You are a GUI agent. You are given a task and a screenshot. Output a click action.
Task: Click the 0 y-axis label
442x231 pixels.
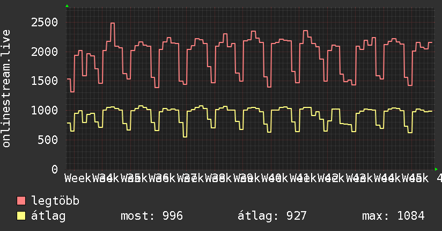coord(55,169)
